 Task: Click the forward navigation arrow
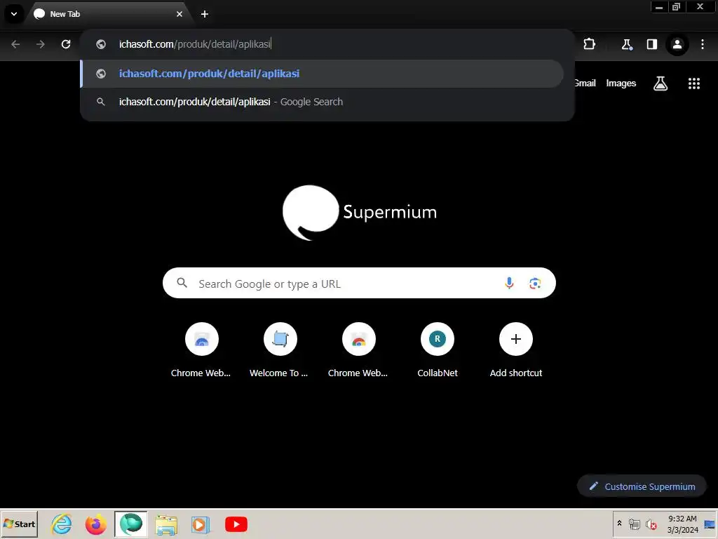click(40, 44)
